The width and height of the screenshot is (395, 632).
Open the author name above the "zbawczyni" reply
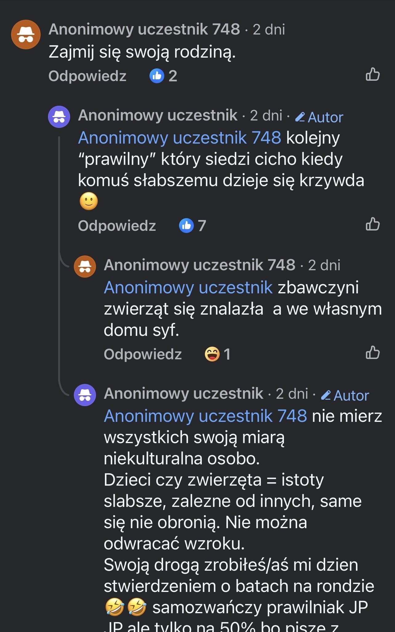[x=199, y=265]
